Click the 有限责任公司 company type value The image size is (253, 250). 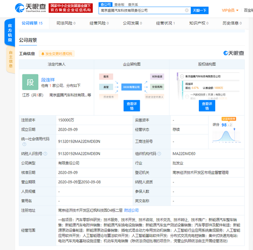click(69, 163)
